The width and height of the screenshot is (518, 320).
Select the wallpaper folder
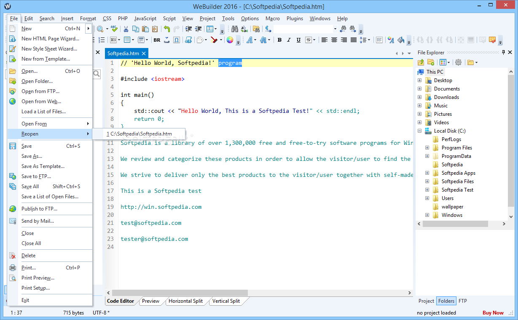(452, 207)
